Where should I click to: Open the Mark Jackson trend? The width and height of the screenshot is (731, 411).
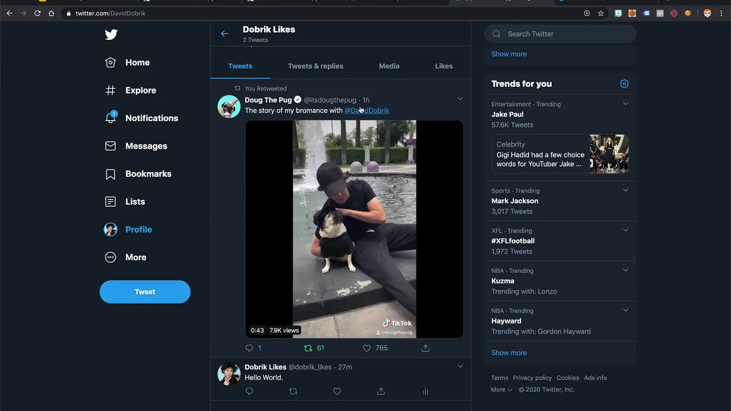pyautogui.click(x=515, y=201)
